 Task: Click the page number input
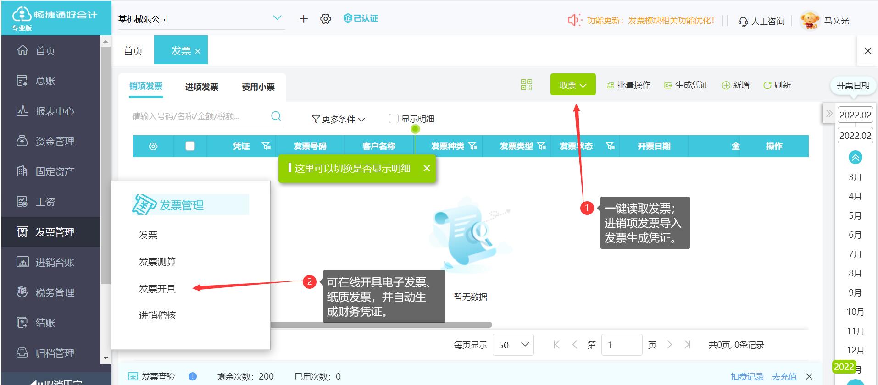coord(621,345)
